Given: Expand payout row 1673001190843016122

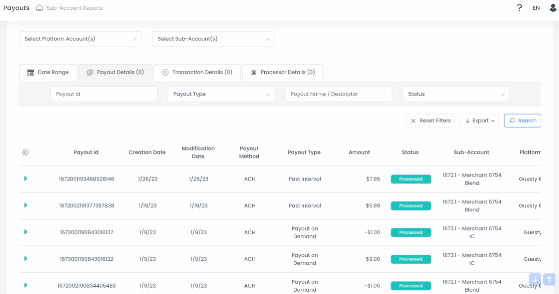Looking at the screenshot, I should (26, 258).
